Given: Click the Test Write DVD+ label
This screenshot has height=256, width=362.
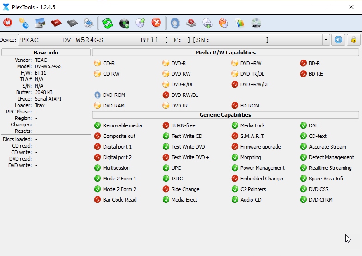Looking at the screenshot, I should tap(190, 157).
